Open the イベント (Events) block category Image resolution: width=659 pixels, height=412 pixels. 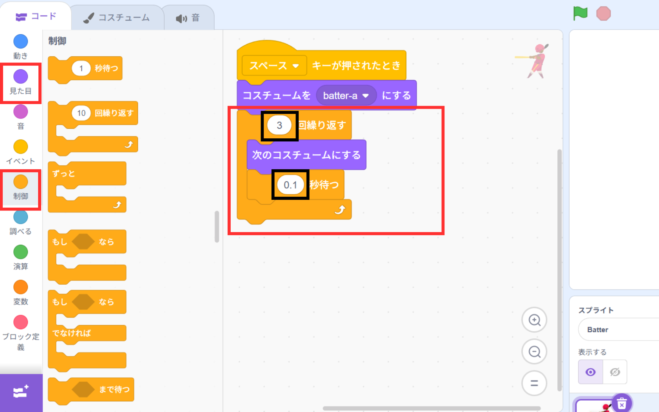21,152
